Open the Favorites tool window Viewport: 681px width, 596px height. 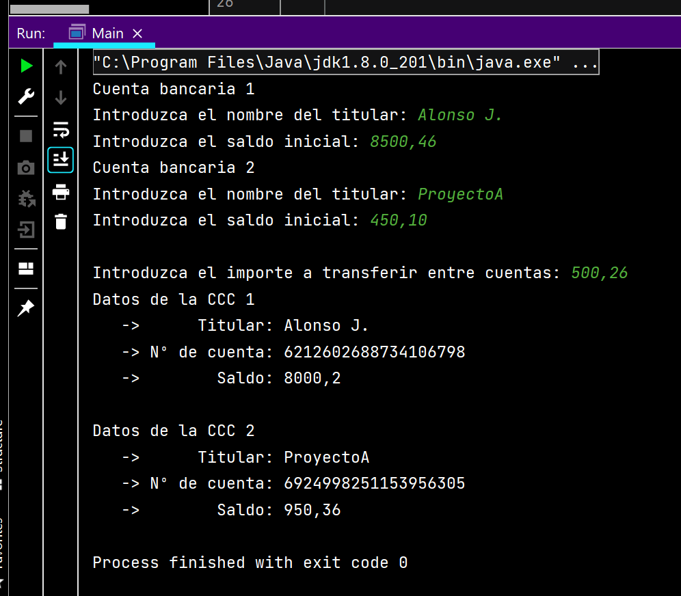click(x=5, y=540)
